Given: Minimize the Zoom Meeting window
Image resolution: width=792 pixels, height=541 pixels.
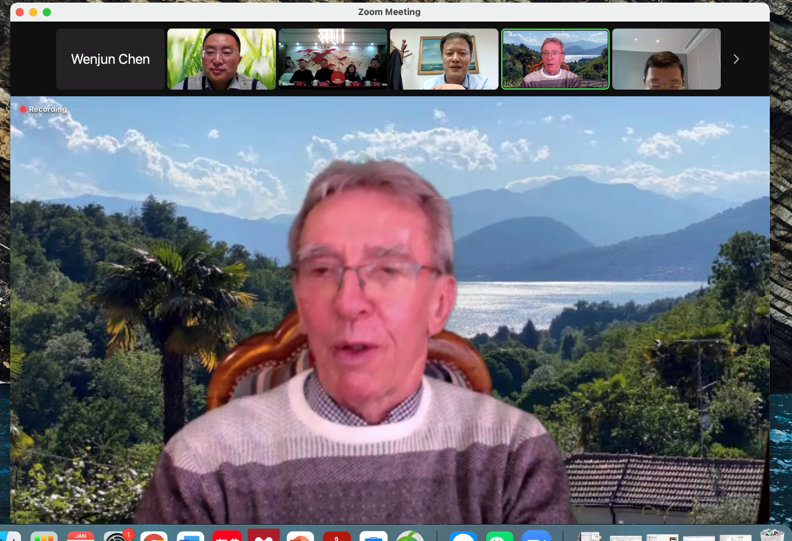Looking at the screenshot, I should pyautogui.click(x=33, y=12).
